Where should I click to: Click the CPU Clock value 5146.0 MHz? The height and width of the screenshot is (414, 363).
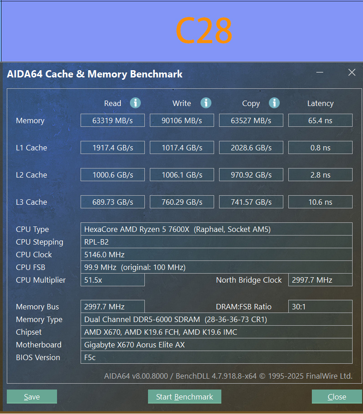coord(217,255)
